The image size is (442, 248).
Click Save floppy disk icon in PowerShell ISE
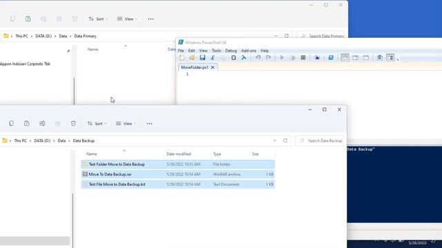click(x=202, y=58)
